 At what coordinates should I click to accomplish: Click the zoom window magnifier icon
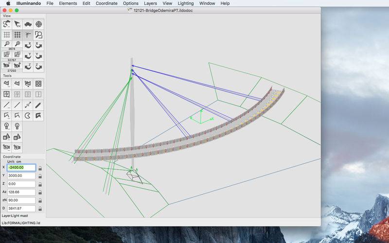click(39, 35)
